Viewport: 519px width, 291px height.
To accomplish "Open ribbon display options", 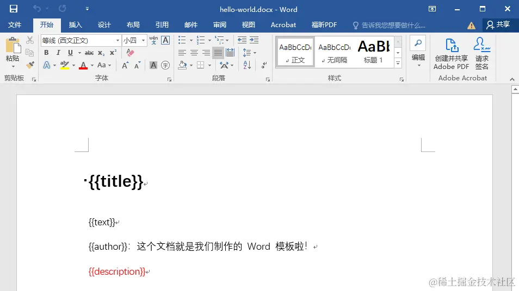I will pos(432,9).
